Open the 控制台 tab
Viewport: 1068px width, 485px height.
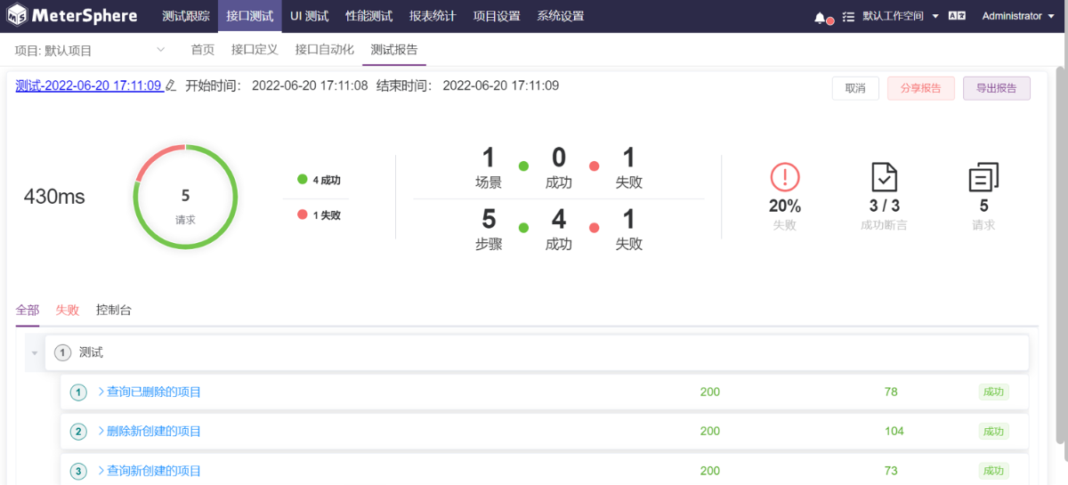pos(114,311)
